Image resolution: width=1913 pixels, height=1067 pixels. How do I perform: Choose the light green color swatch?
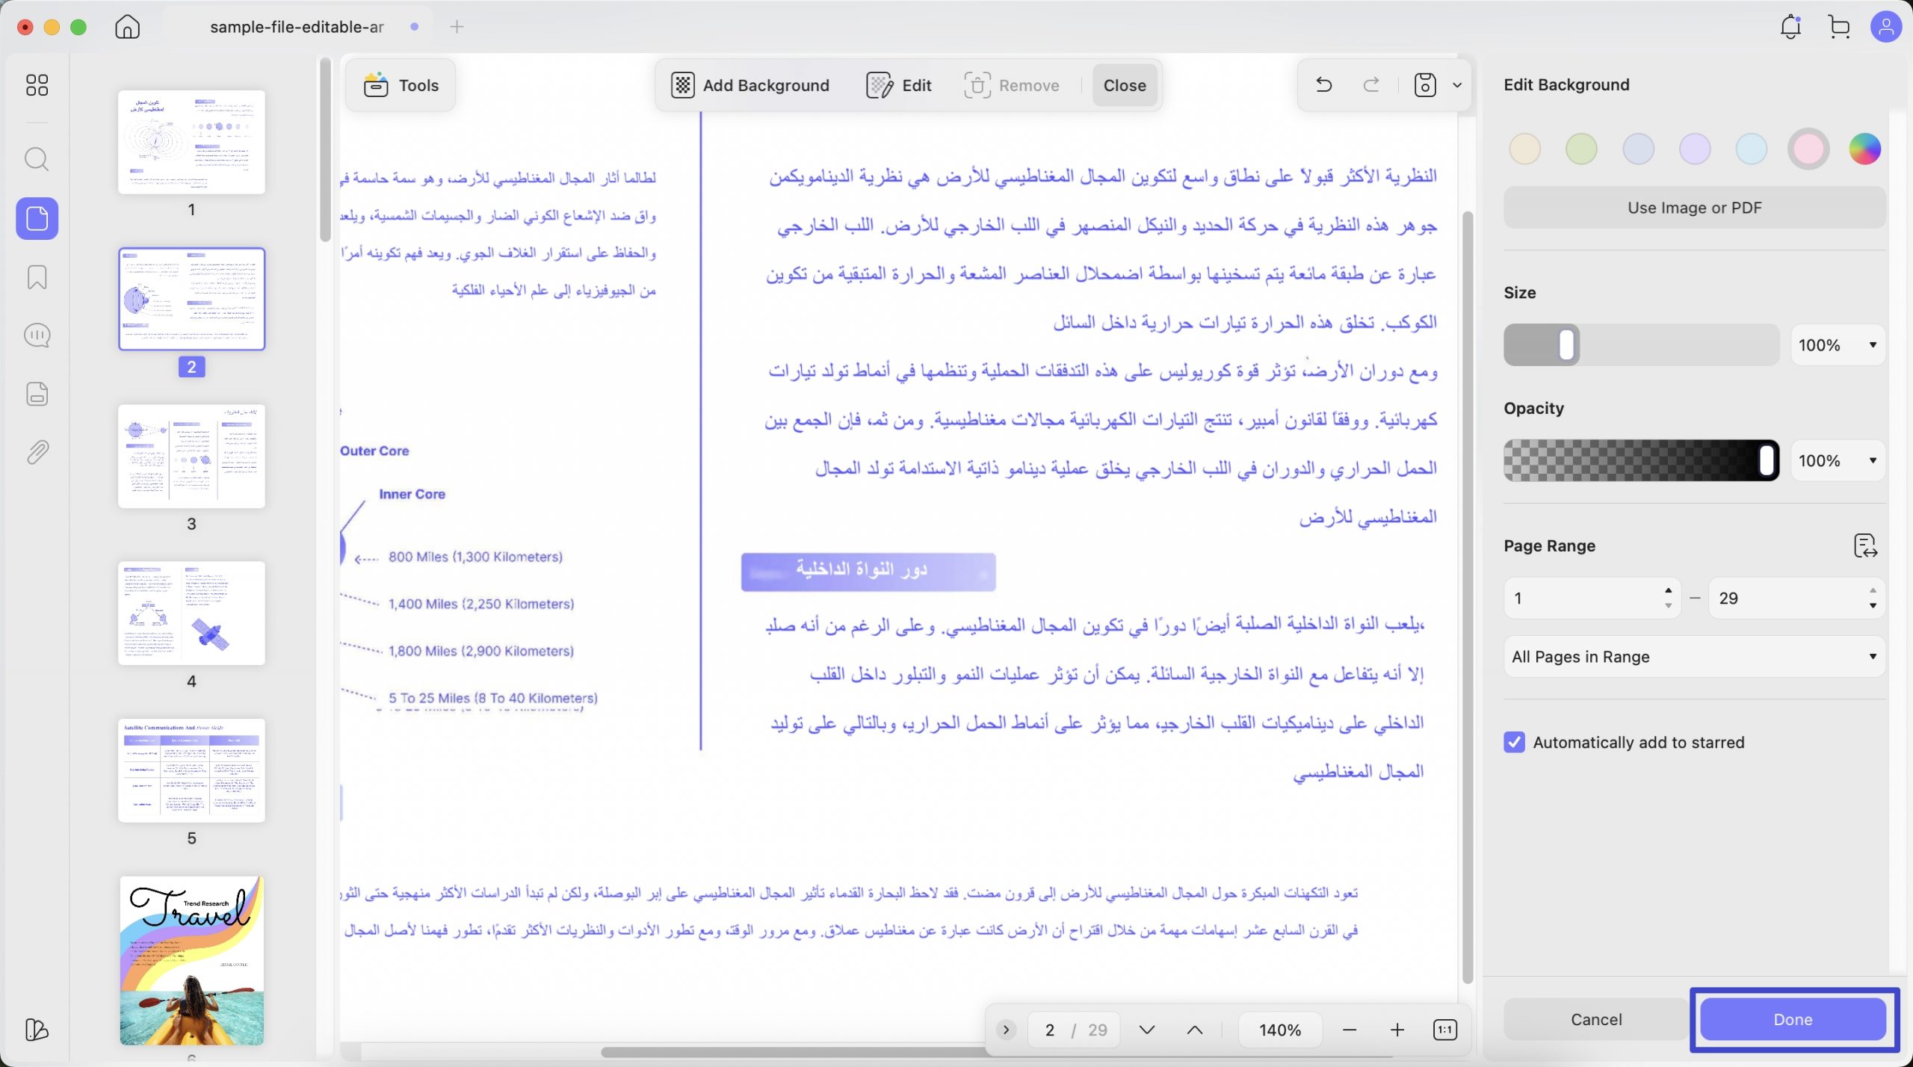click(x=1581, y=149)
